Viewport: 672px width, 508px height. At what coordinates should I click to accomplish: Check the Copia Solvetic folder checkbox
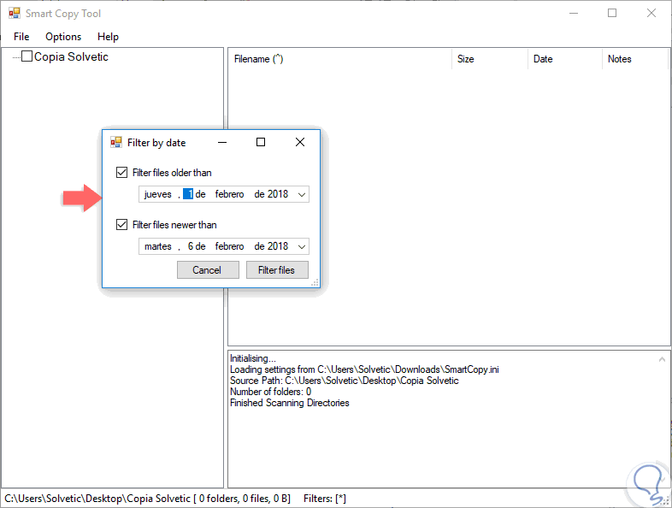tap(27, 56)
